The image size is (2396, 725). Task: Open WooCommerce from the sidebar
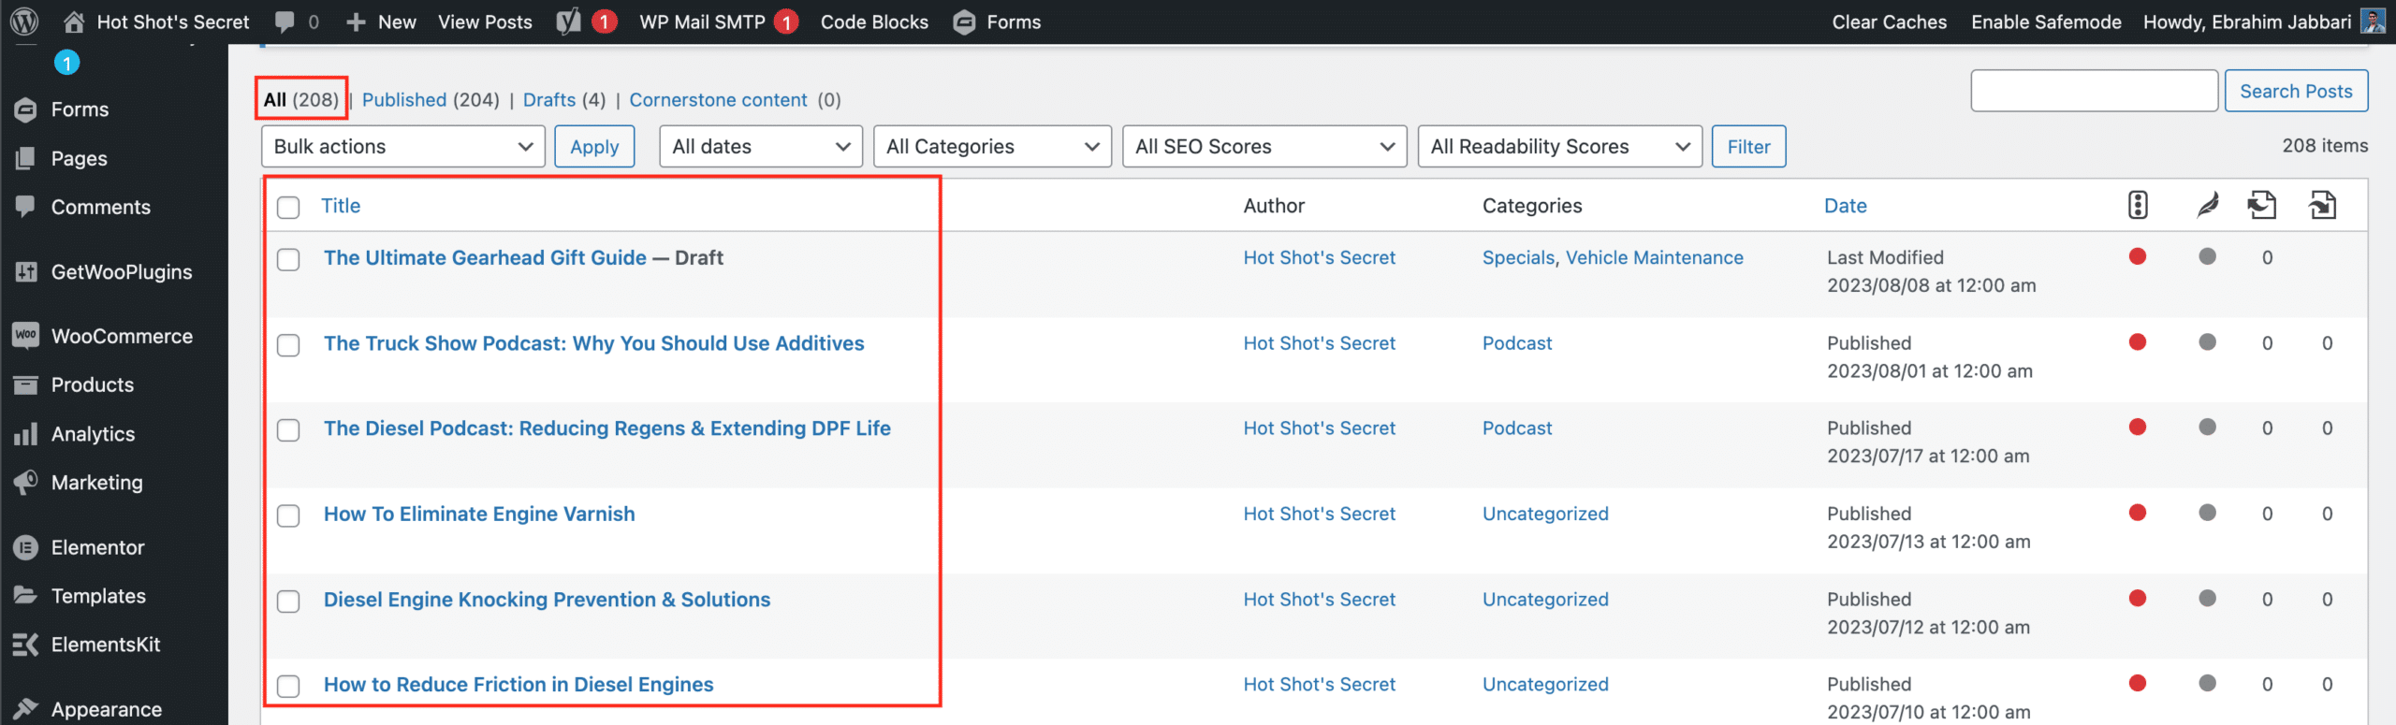tap(121, 336)
